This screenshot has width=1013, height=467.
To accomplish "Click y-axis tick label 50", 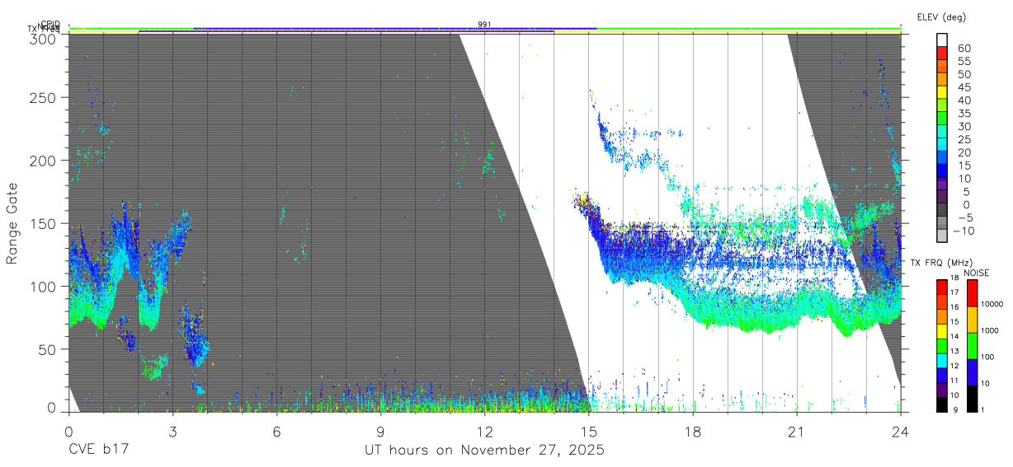I will pos(48,349).
